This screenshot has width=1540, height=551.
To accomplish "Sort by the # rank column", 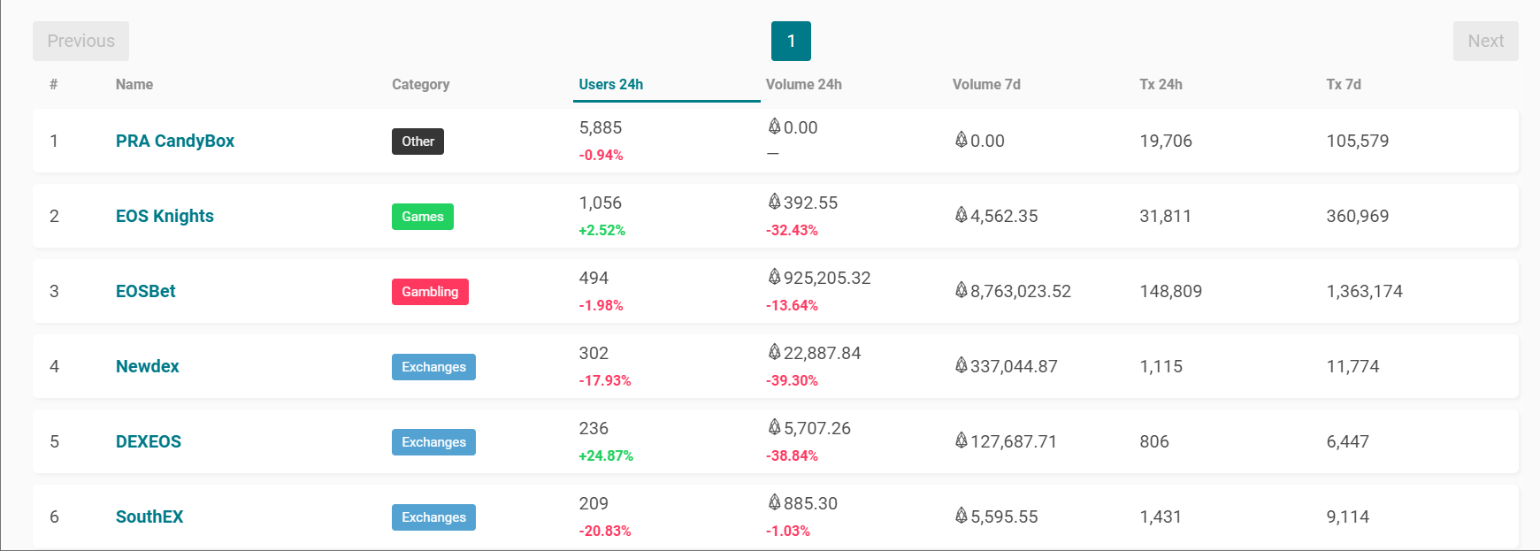I will (x=54, y=84).
